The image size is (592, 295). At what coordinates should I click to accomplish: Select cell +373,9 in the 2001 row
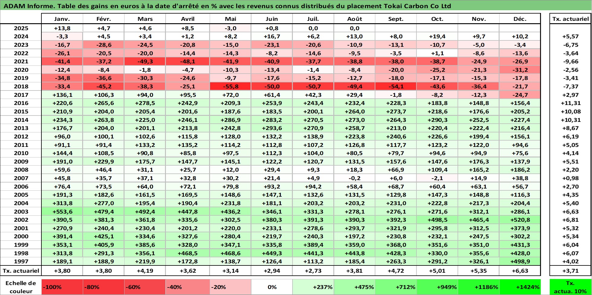click(x=520, y=228)
